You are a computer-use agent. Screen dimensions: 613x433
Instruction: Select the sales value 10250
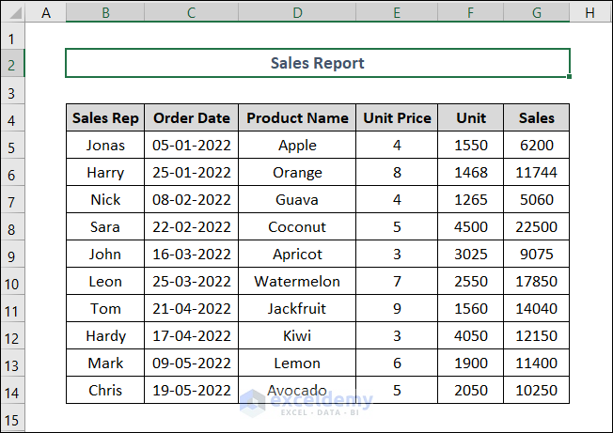coord(536,391)
